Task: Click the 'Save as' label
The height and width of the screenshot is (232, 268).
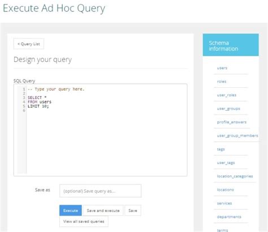Action: [42, 190]
